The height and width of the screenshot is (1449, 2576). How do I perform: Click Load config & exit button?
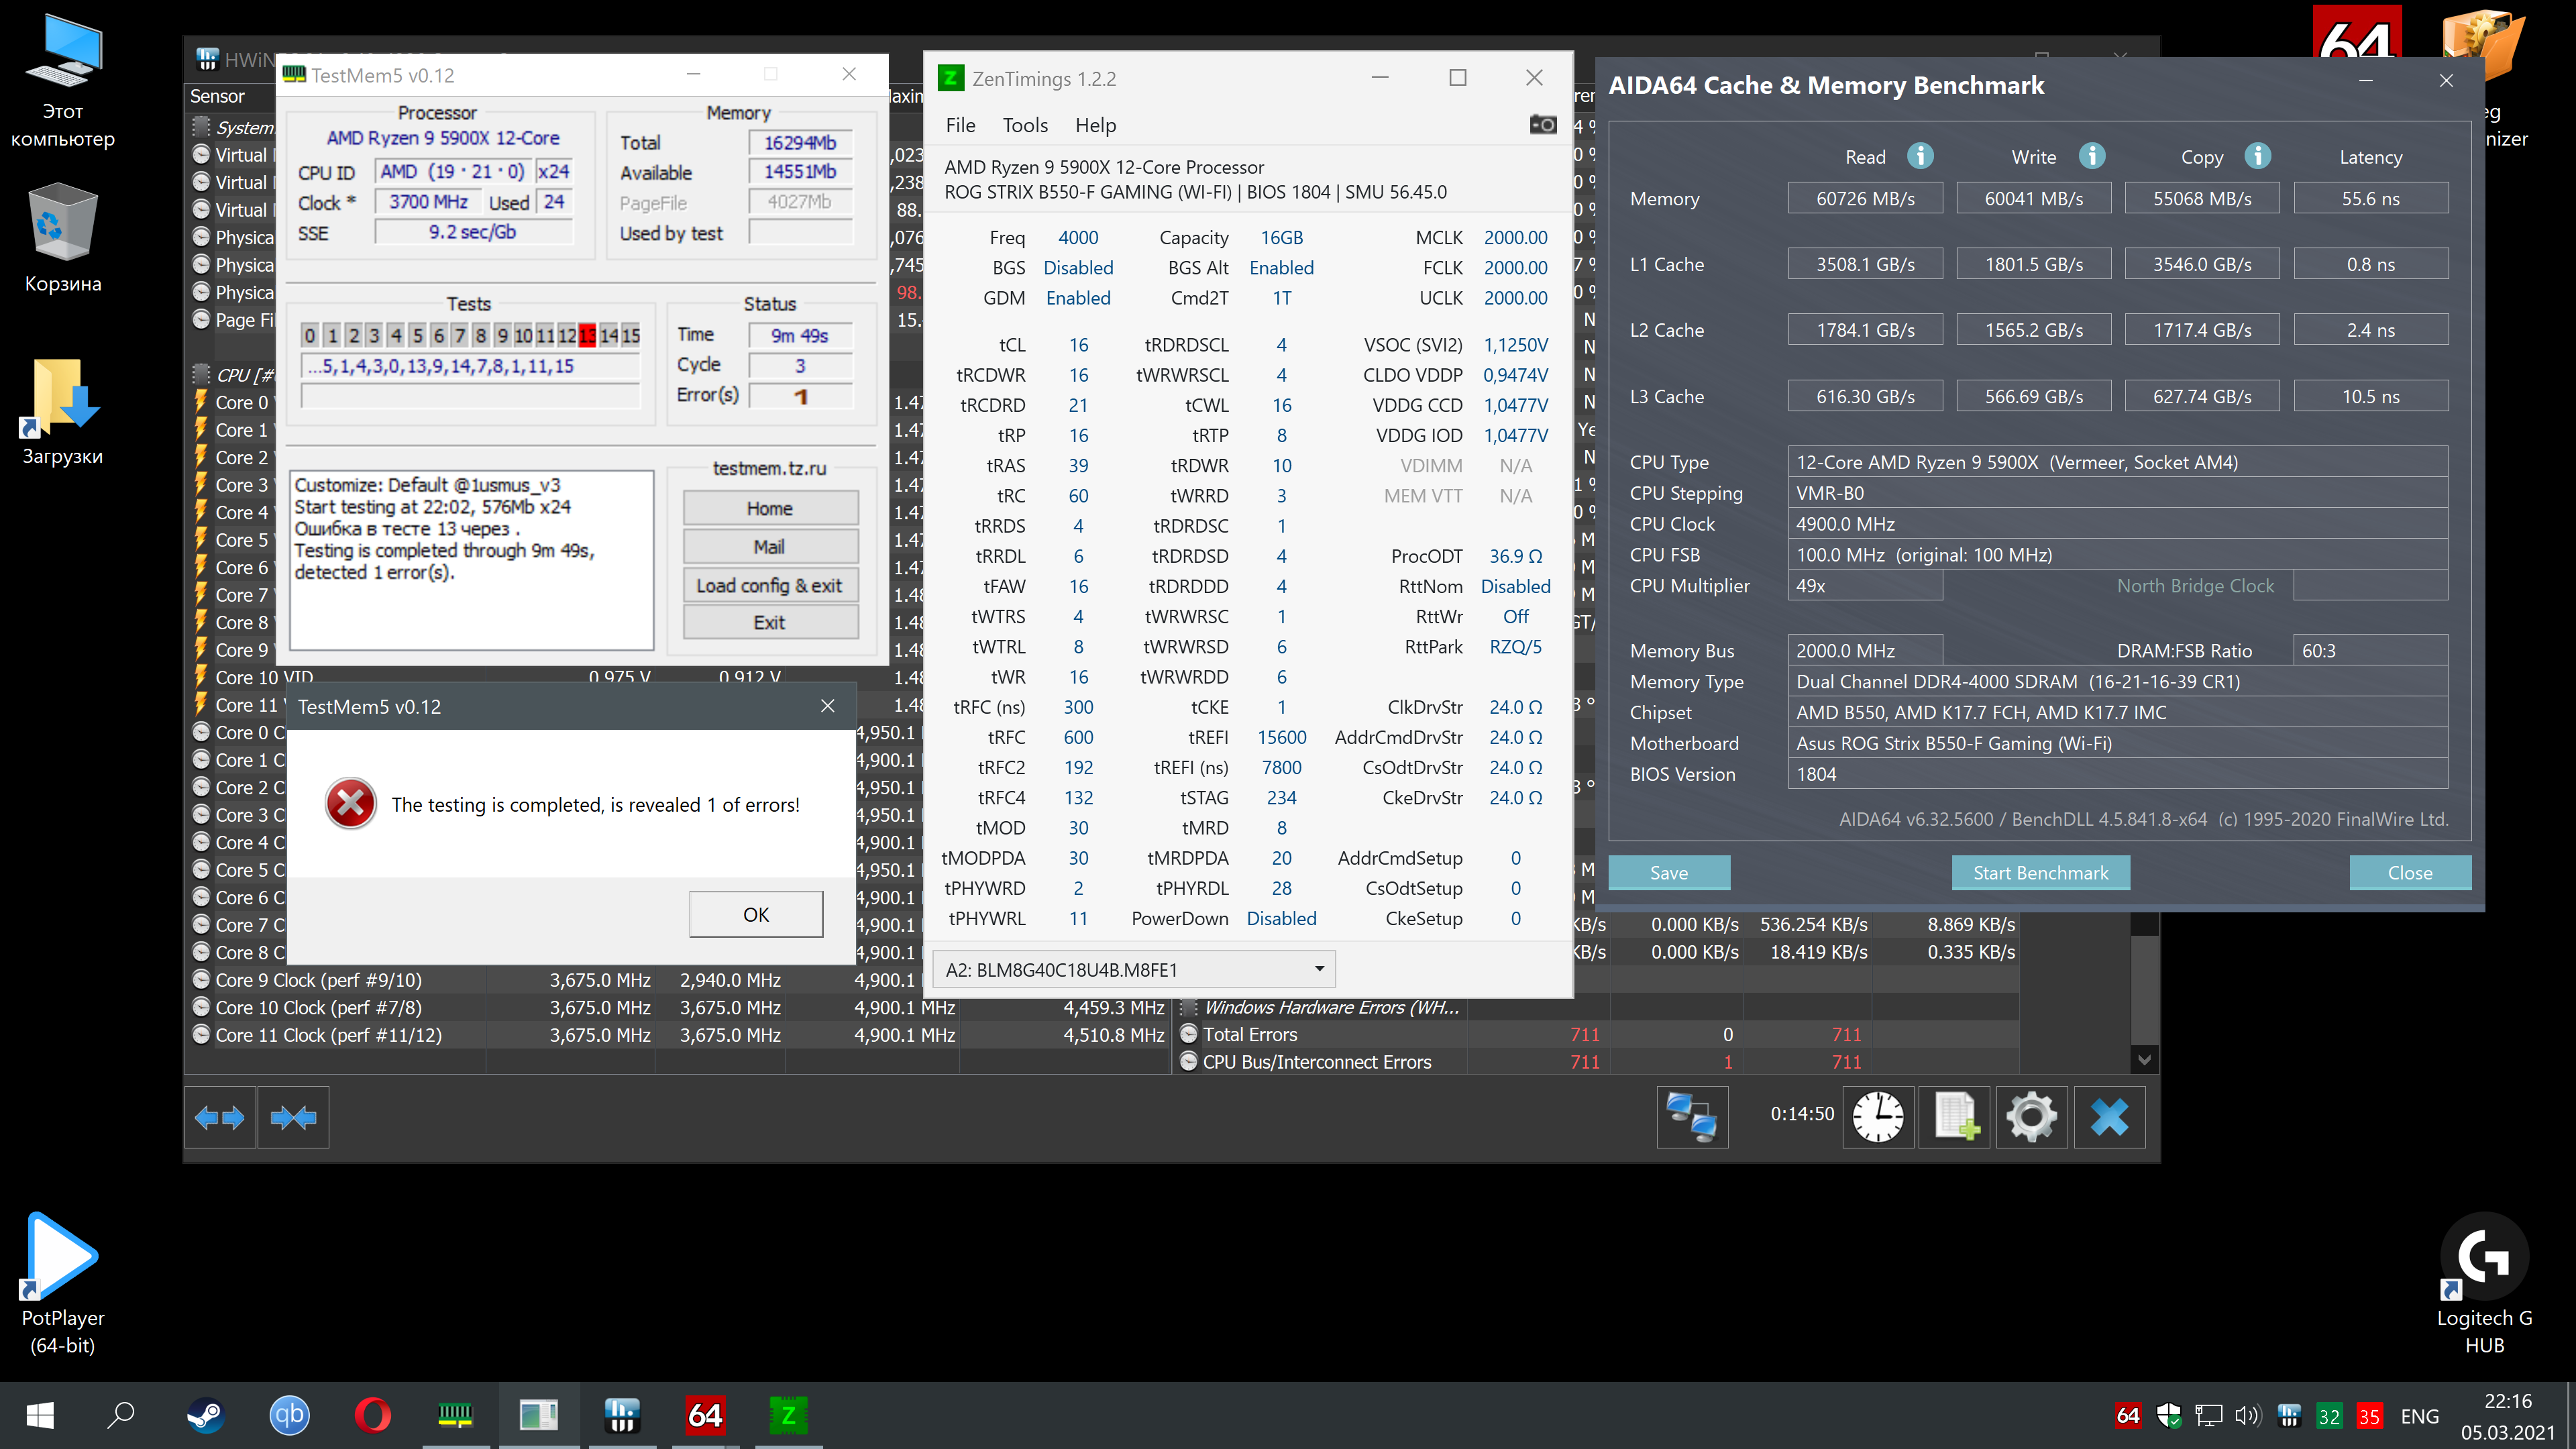pyautogui.click(x=769, y=585)
